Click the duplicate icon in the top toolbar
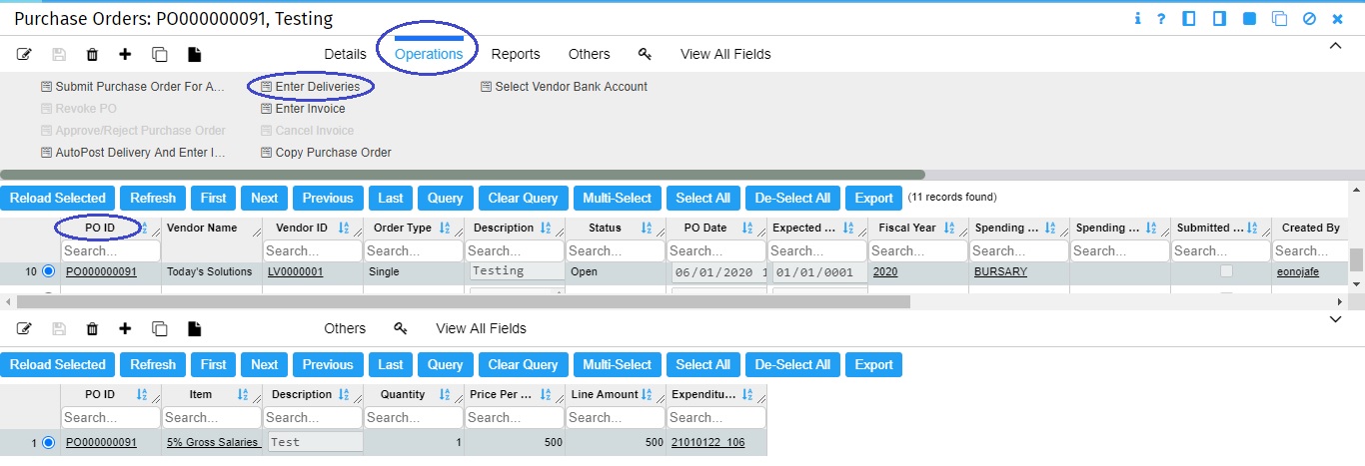 160,54
